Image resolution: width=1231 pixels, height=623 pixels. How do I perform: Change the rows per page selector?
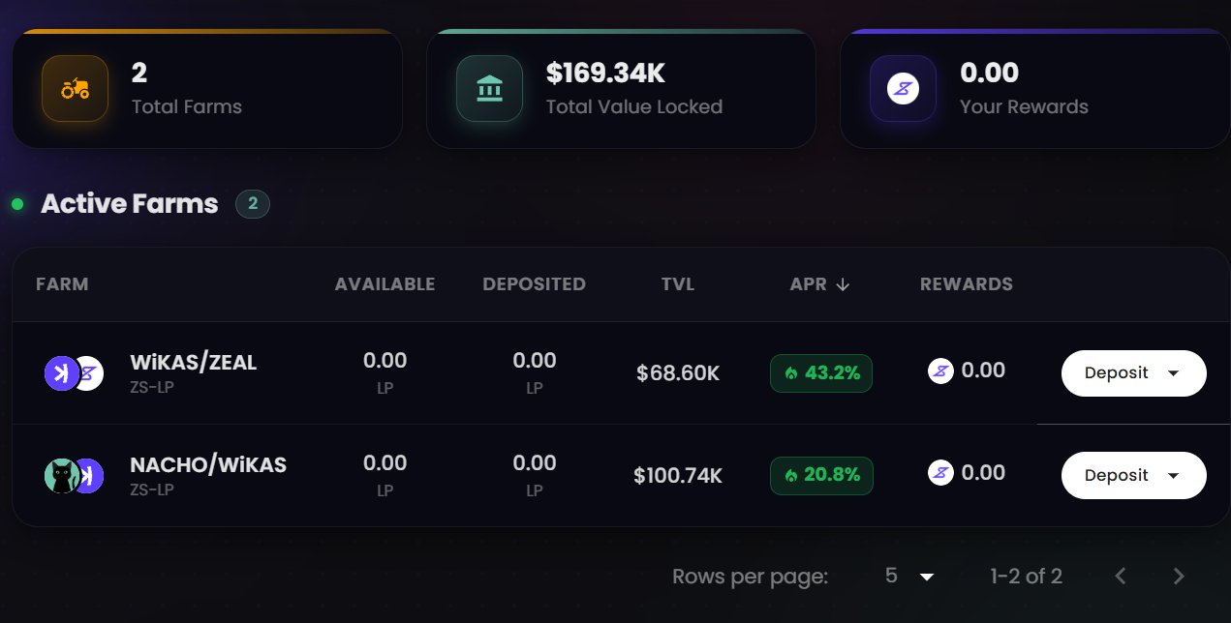click(x=910, y=577)
